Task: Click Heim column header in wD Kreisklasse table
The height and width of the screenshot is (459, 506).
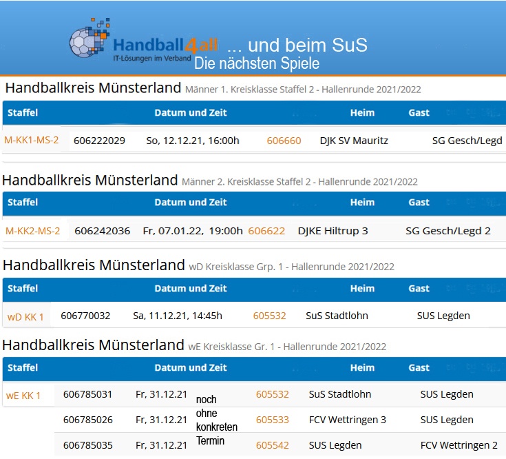Action: (362, 288)
